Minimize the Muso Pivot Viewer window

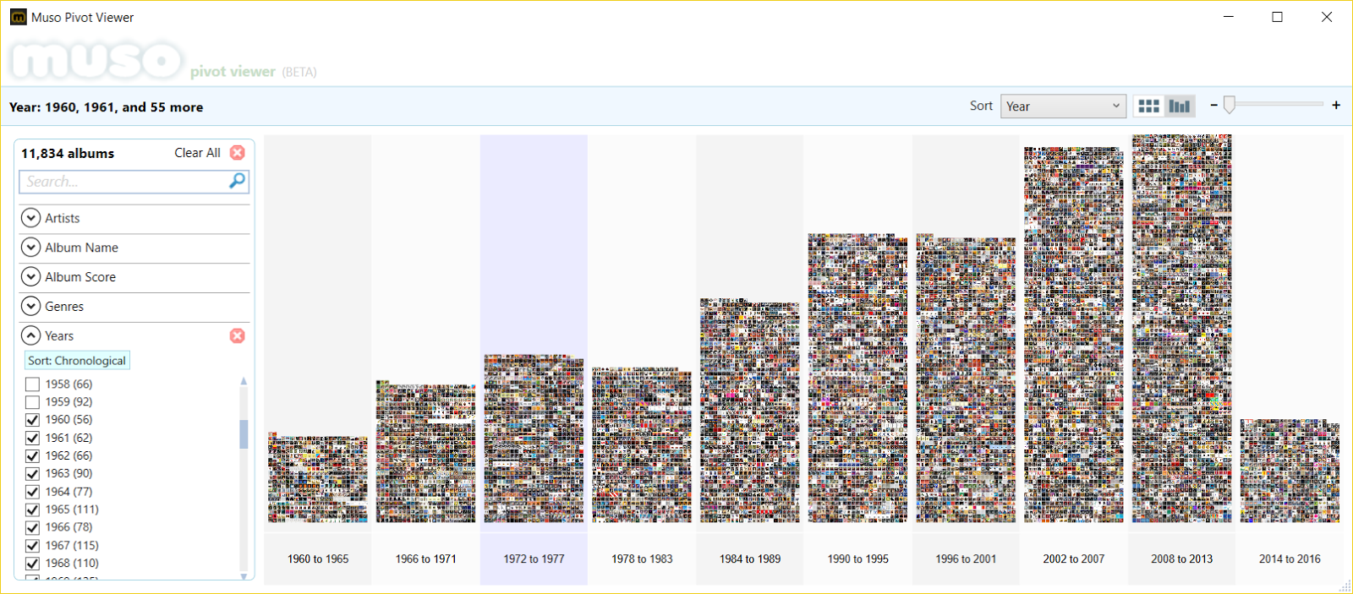click(x=1229, y=17)
